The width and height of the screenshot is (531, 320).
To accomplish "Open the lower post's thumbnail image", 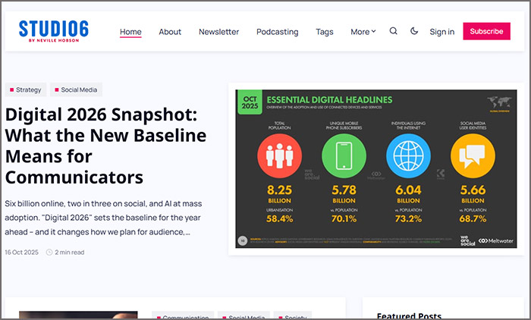I will coord(78,315).
